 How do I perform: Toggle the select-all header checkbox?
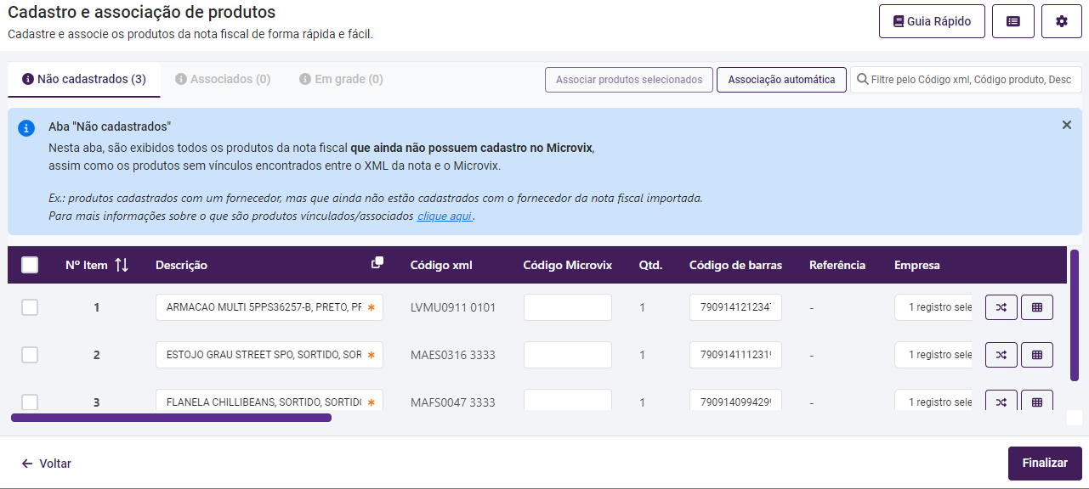click(30, 265)
